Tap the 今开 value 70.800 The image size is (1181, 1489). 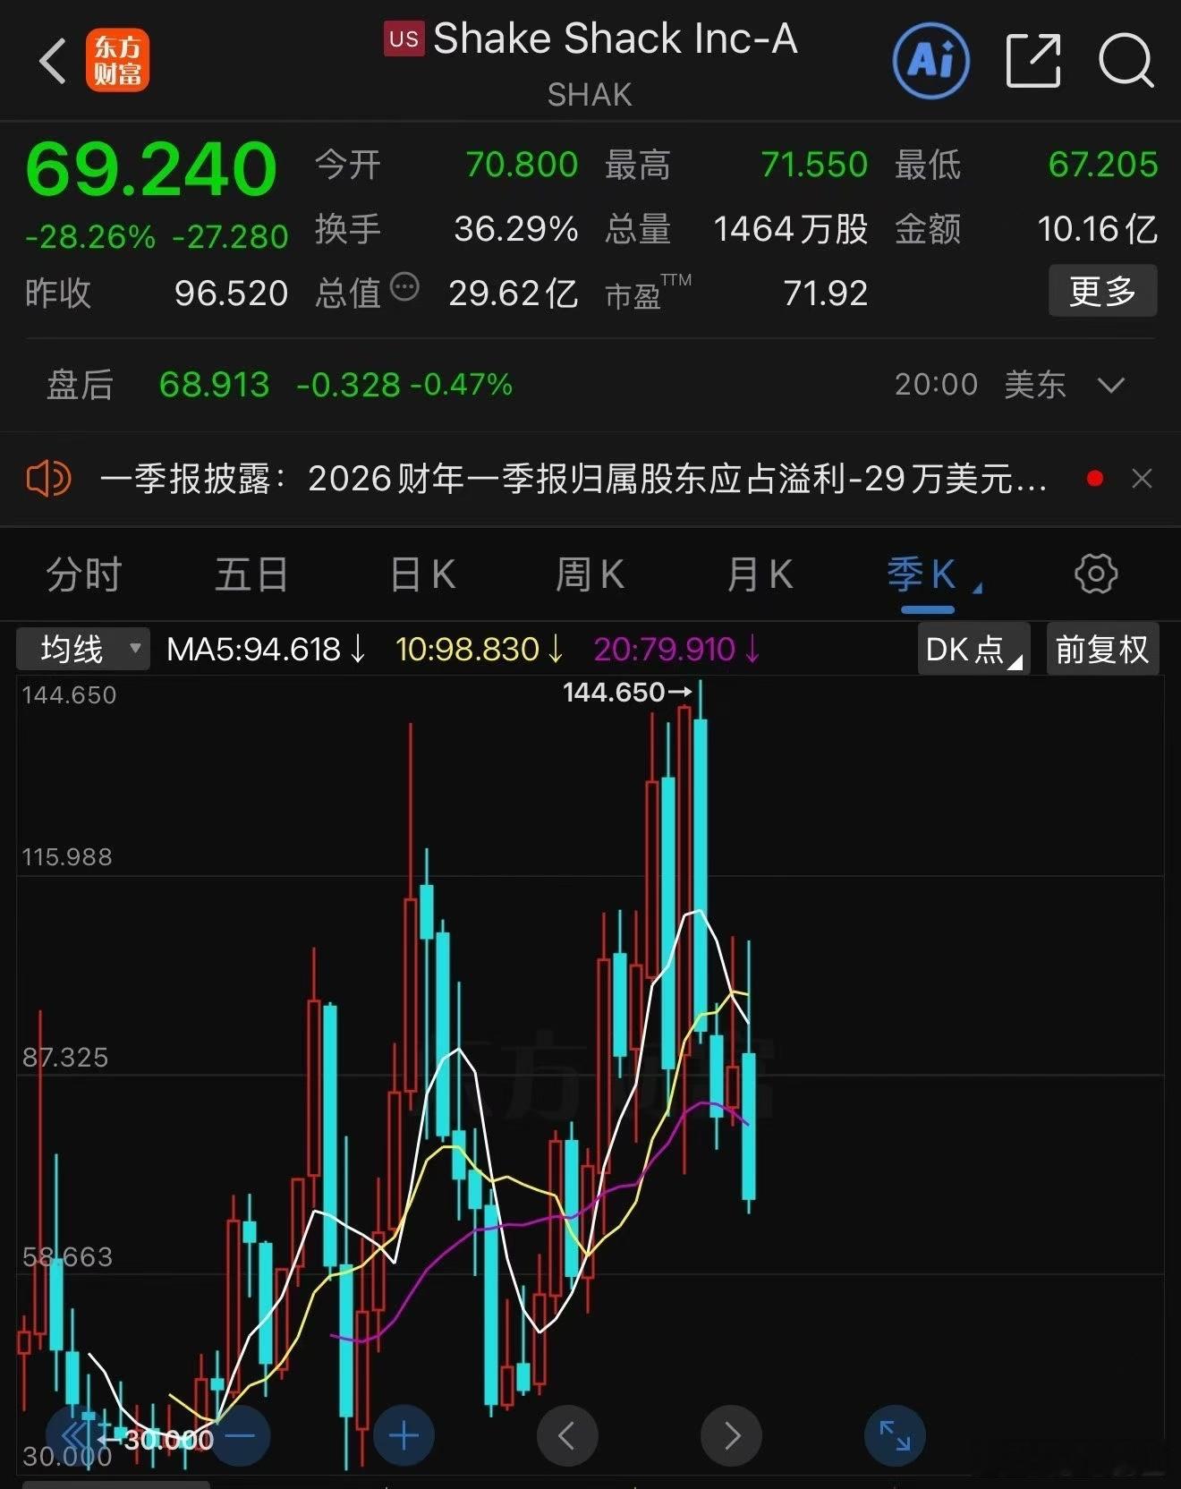(x=522, y=165)
